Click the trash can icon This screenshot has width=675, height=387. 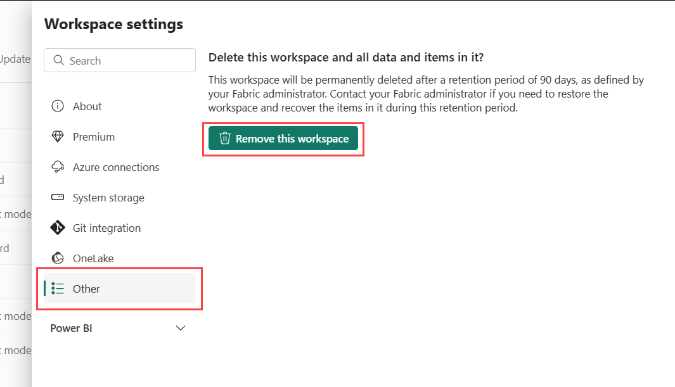tap(225, 139)
